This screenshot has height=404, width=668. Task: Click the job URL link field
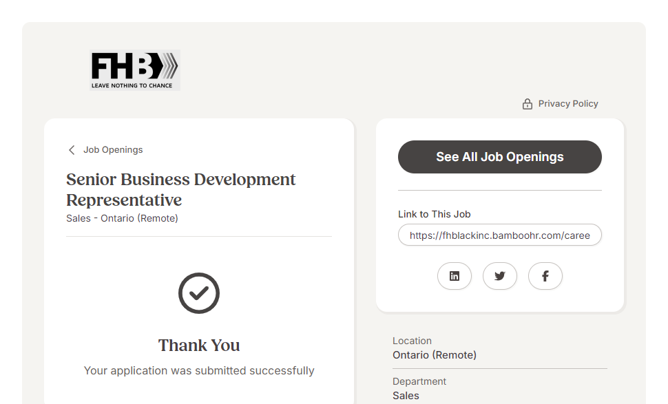[x=499, y=235]
